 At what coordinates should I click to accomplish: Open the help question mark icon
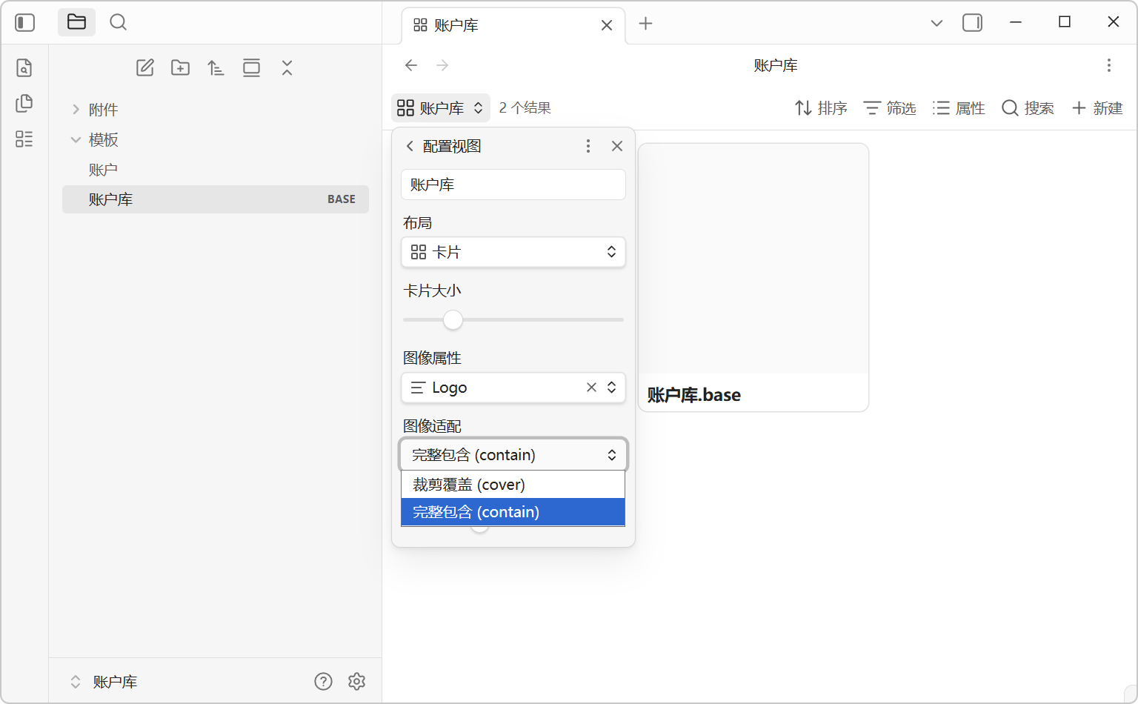(323, 681)
